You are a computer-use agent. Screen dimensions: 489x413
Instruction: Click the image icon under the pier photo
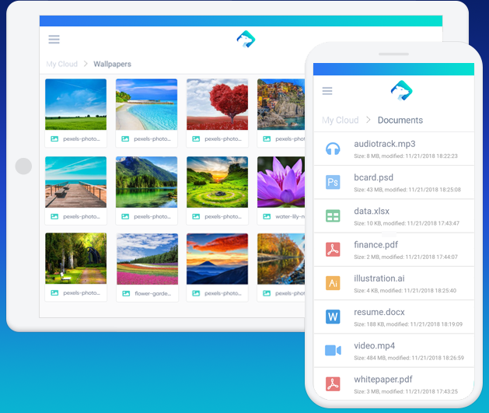coord(54,216)
